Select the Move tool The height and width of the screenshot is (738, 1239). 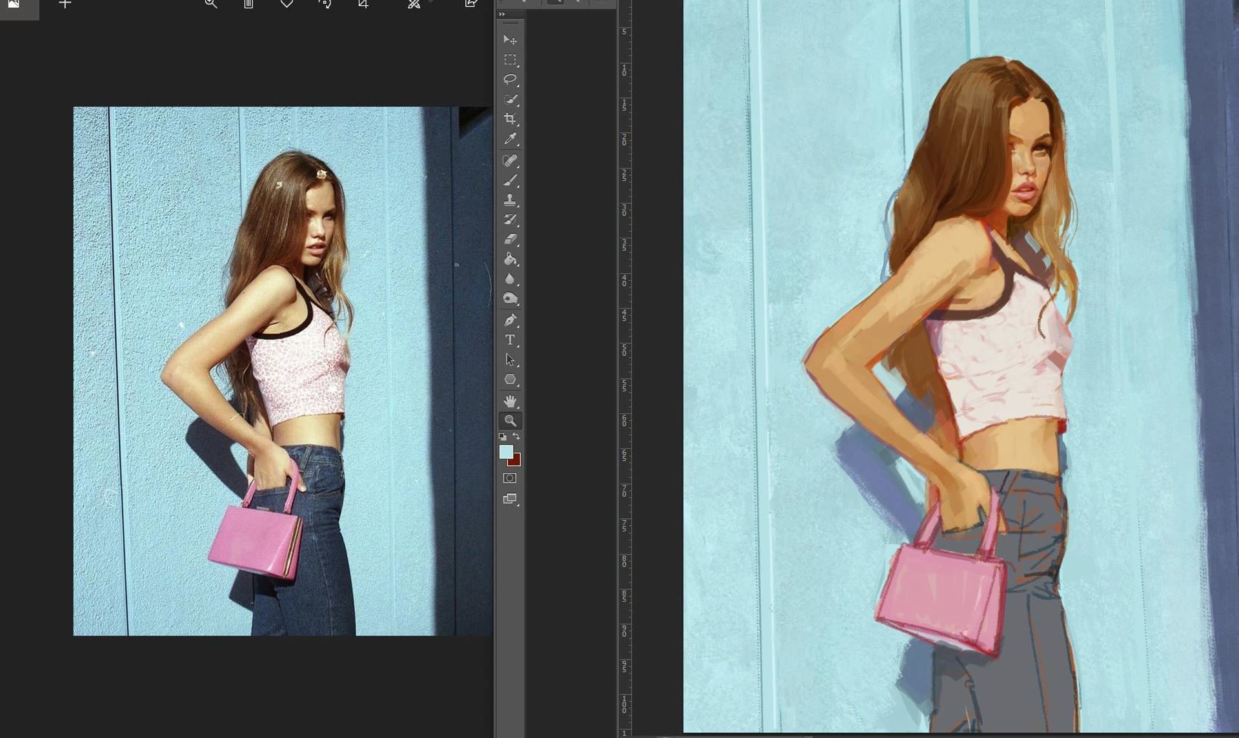tap(509, 40)
